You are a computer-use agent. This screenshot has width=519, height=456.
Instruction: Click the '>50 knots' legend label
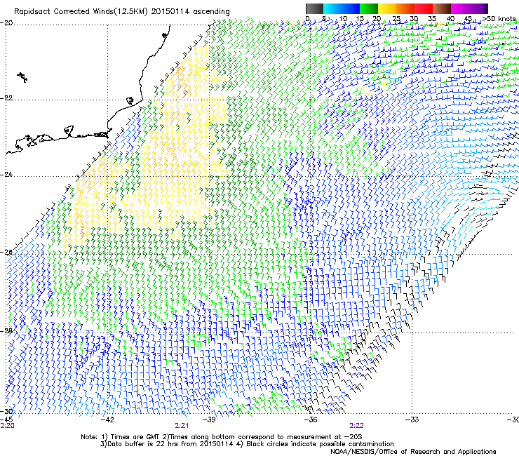coord(499,18)
